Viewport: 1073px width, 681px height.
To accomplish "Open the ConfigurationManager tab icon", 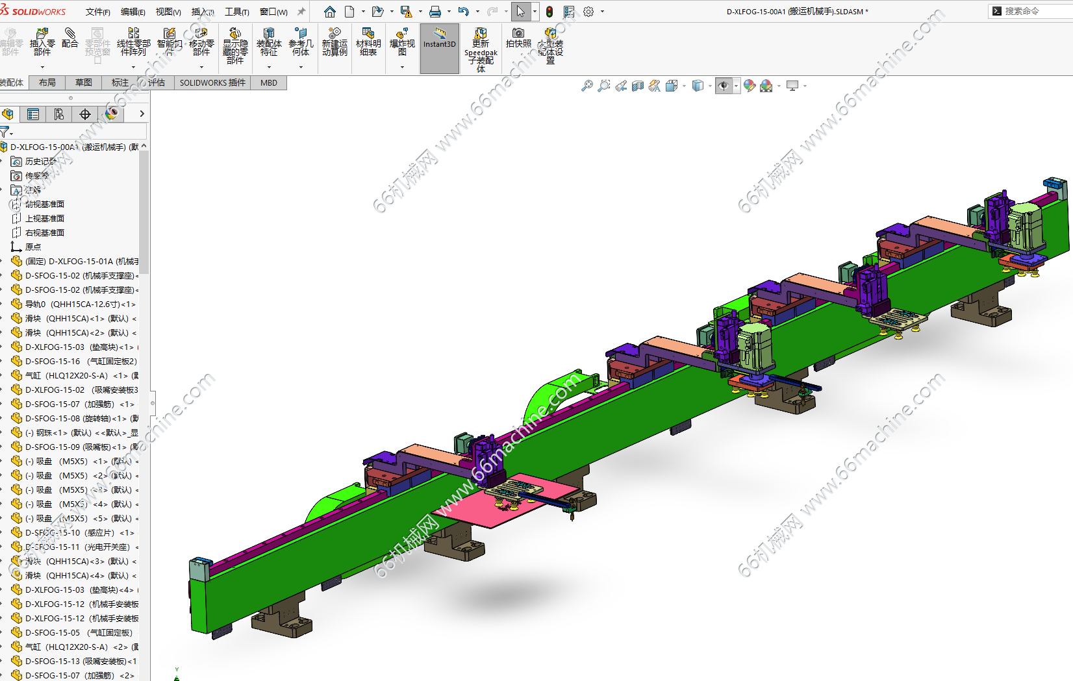I will coord(59,114).
